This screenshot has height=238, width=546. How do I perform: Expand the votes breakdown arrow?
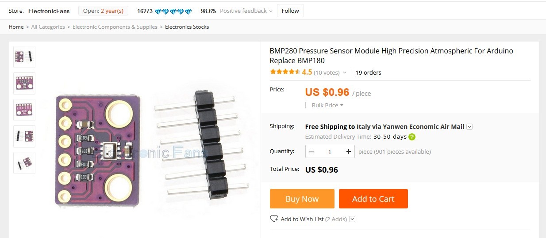345,73
